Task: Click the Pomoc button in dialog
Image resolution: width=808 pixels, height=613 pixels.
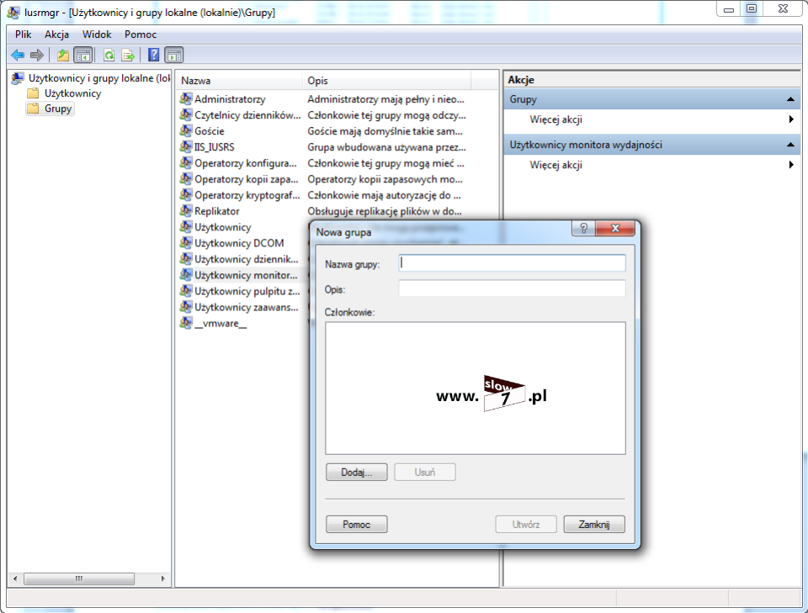Action: coord(357,524)
